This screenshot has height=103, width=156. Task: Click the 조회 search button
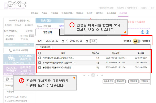coord(94,41)
